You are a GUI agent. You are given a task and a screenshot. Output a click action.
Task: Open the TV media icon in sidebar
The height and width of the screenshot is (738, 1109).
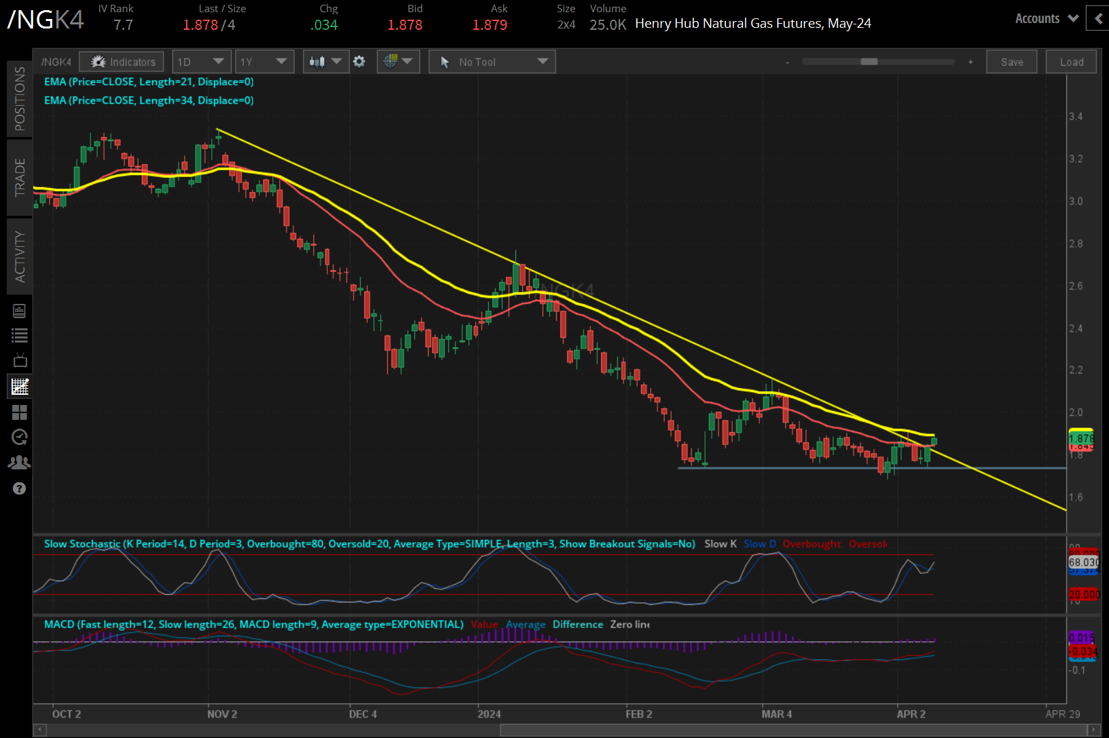click(19, 360)
